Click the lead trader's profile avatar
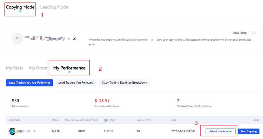The height and width of the screenshot is (139, 263). pos(12,131)
